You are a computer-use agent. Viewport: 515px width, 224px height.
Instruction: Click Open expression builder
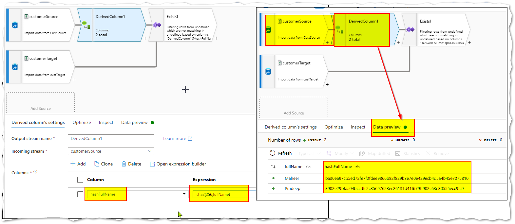tap(178, 164)
